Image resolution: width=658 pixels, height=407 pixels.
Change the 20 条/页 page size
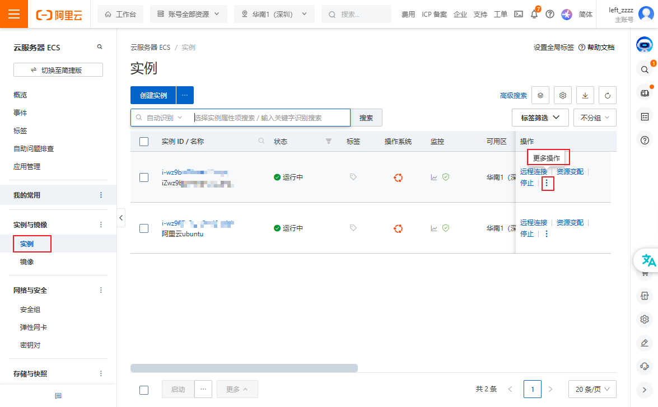click(x=592, y=389)
